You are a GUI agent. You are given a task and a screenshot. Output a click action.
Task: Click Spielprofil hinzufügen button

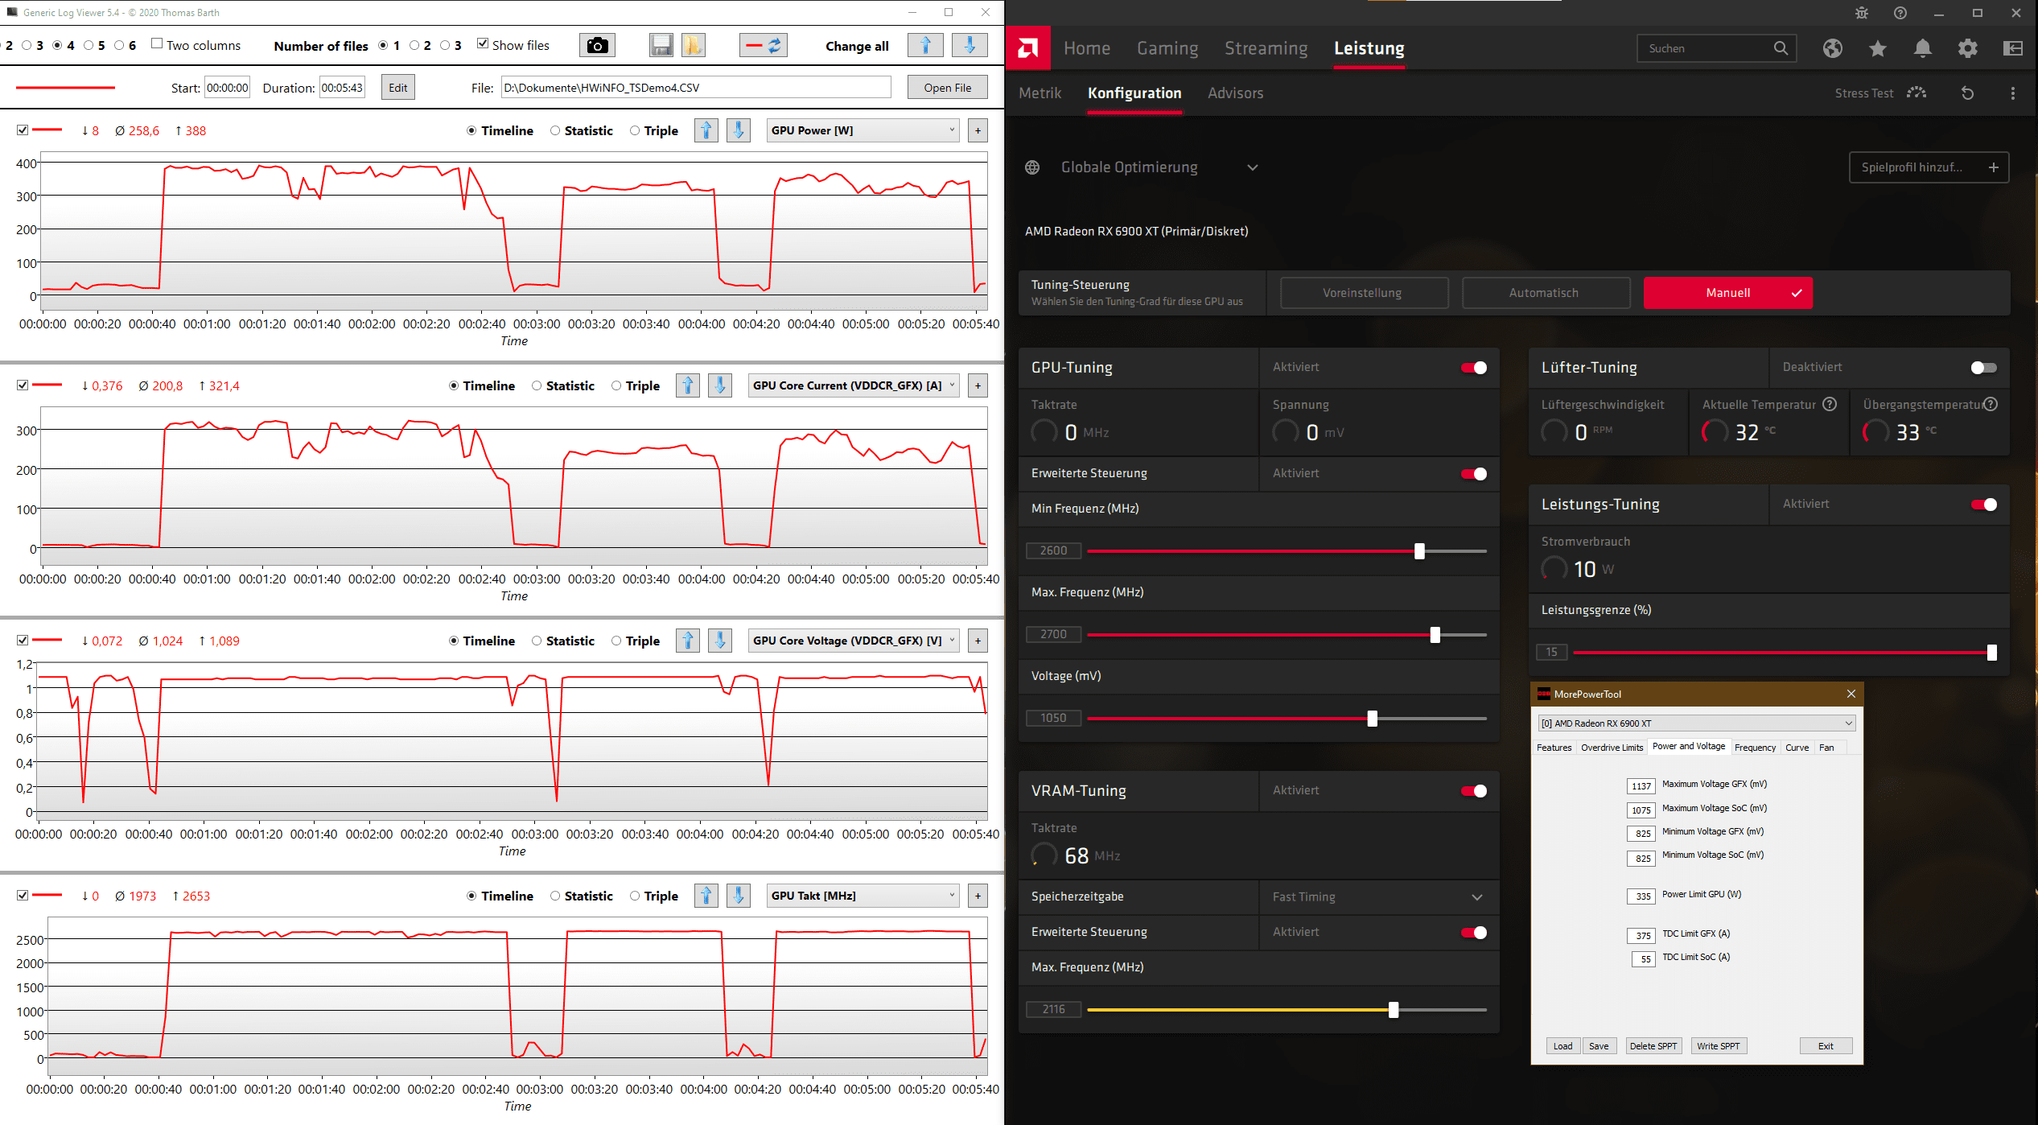(x=1929, y=167)
